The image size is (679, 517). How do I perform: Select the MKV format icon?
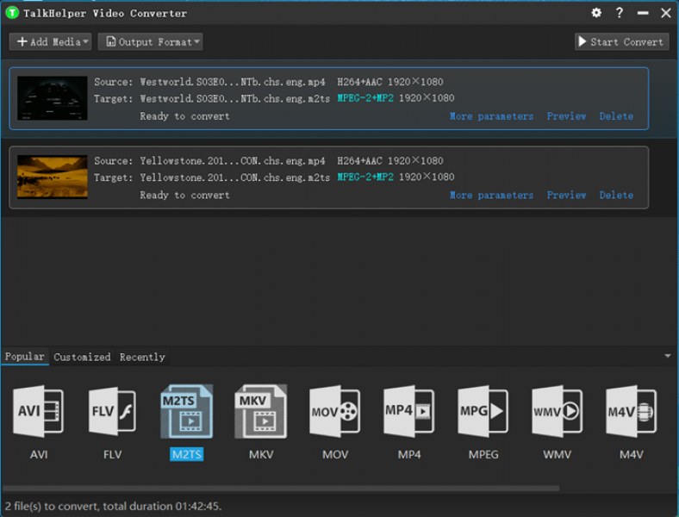coord(260,413)
